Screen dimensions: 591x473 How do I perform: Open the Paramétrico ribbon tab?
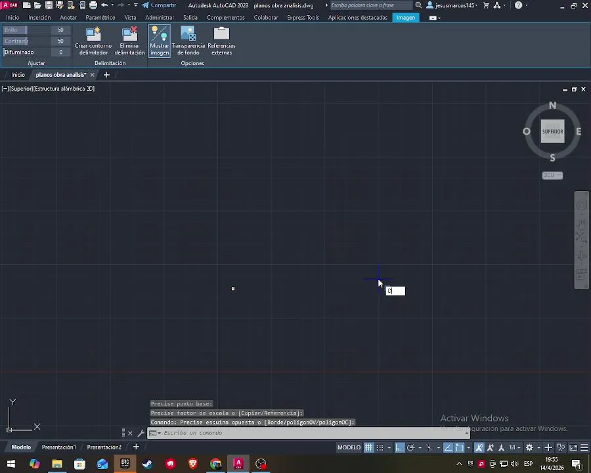click(100, 18)
